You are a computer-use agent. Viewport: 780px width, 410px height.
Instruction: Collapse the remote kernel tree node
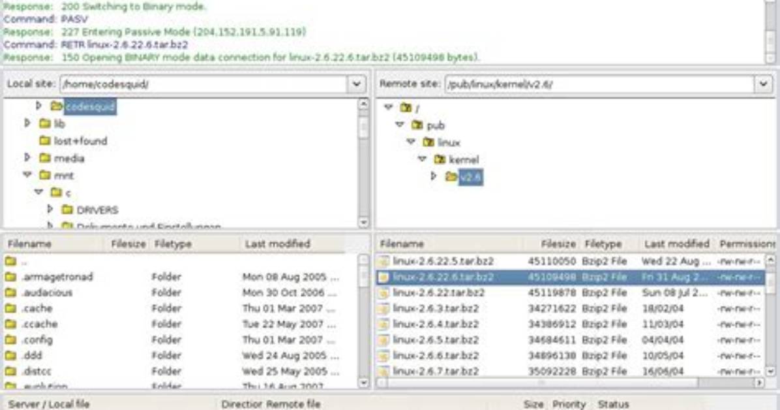pyautogui.click(x=423, y=159)
